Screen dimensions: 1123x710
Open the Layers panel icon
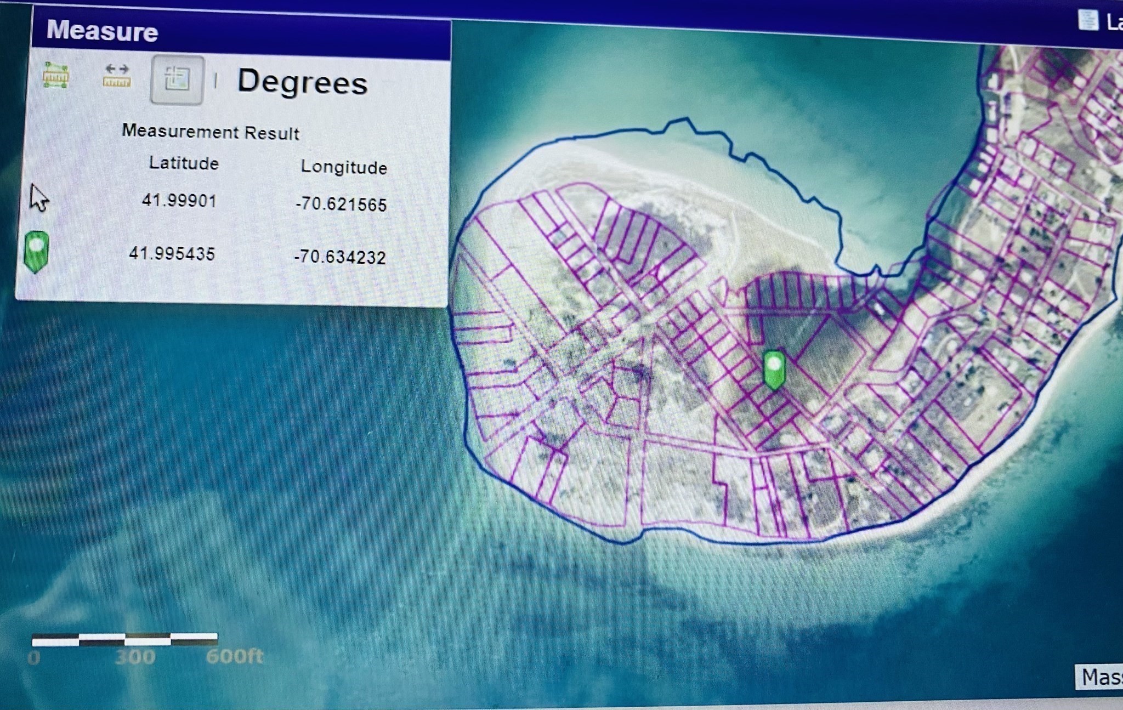1088,21
